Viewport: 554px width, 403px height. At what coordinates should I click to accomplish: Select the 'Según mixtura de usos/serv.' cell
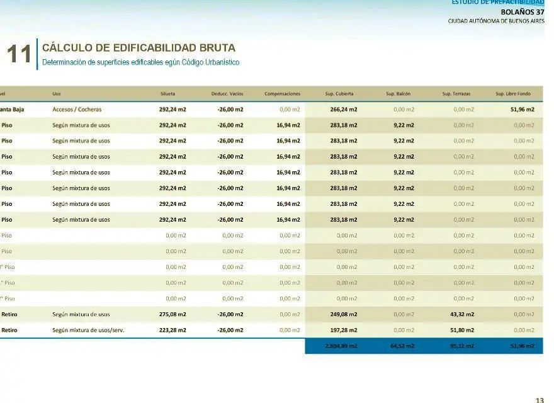[88, 330]
